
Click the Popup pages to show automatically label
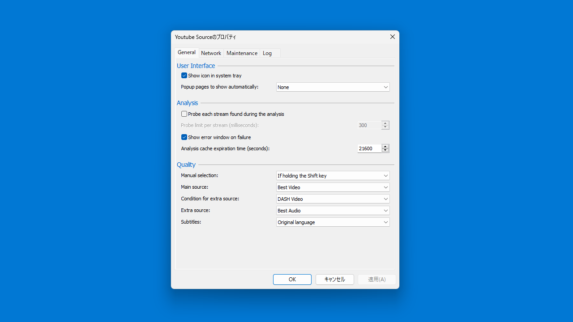tap(220, 87)
